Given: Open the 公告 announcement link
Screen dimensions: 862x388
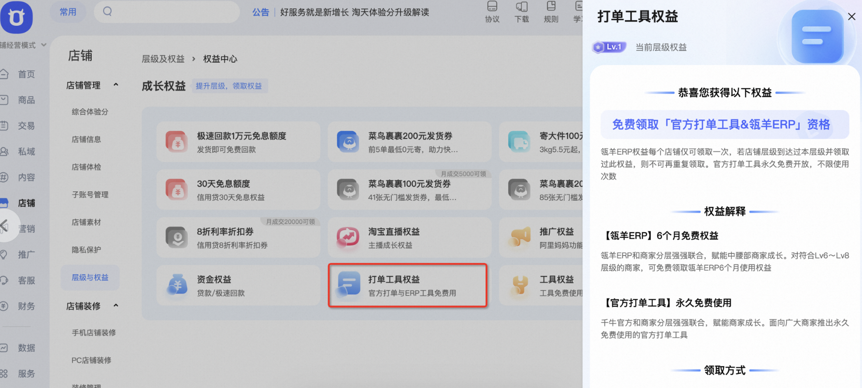Looking at the screenshot, I should click(x=261, y=12).
